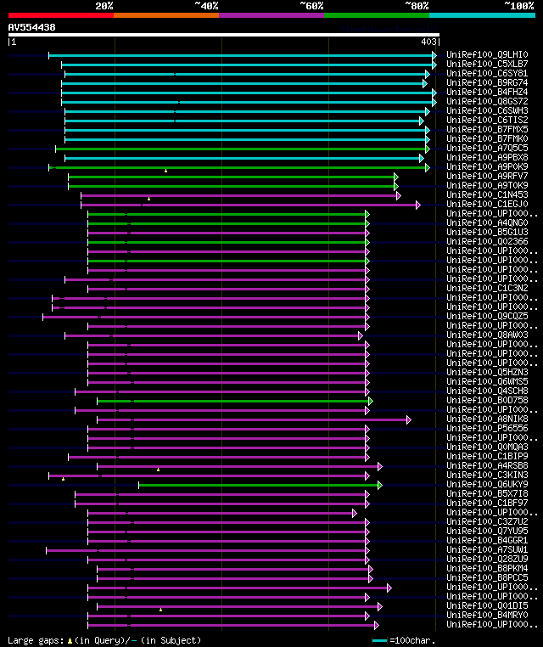543x647 pixels.
Task: Click the cyan ~100% identity legend segment
Action: pos(482,15)
